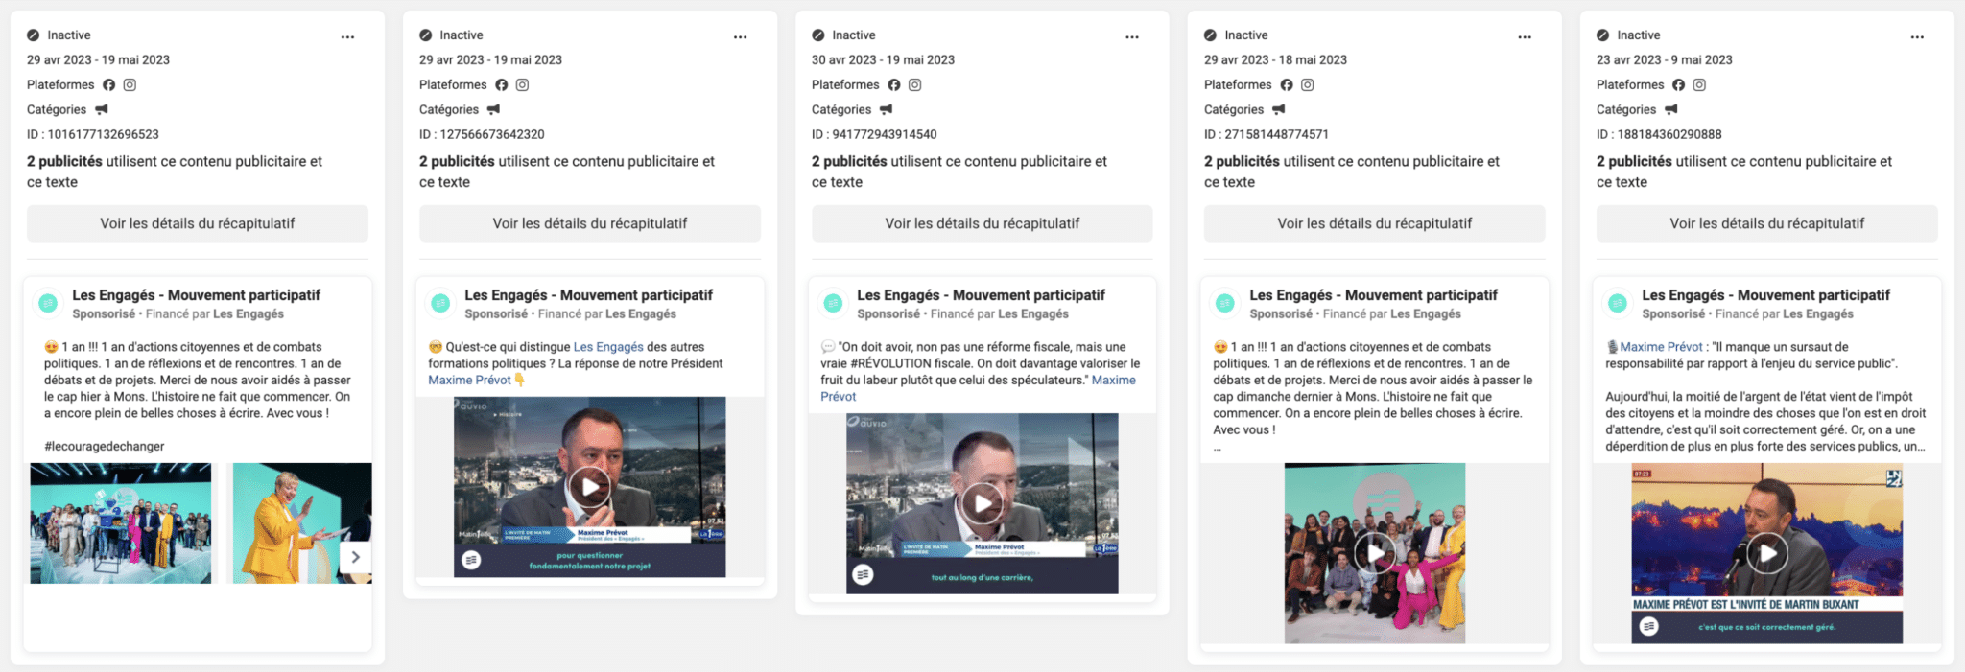Click page avatar in the #lecouragedechanger ad
Viewport: 1965px width, 672px height.
(x=48, y=304)
